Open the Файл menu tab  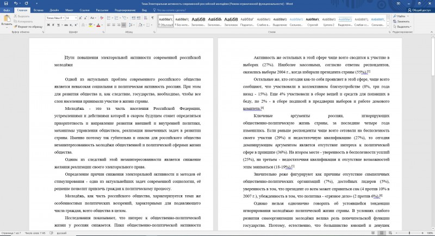[x=7, y=10]
